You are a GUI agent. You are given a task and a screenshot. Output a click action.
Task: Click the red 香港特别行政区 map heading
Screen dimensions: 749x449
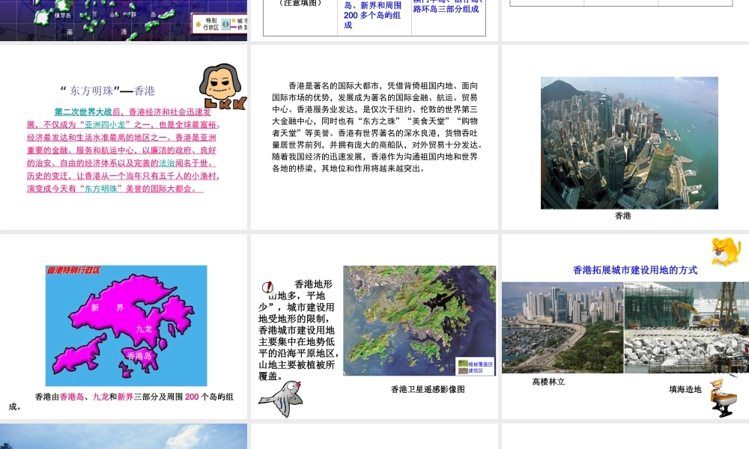pyautogui.click(x=73, y=270)
